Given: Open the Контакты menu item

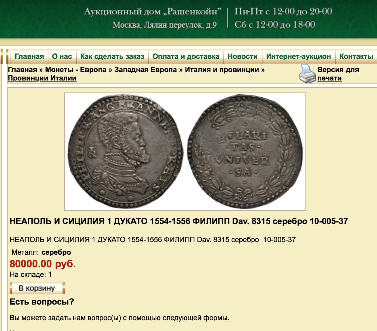Looking at the screenshot, I should pyautogui.click(x=356, y=56).
